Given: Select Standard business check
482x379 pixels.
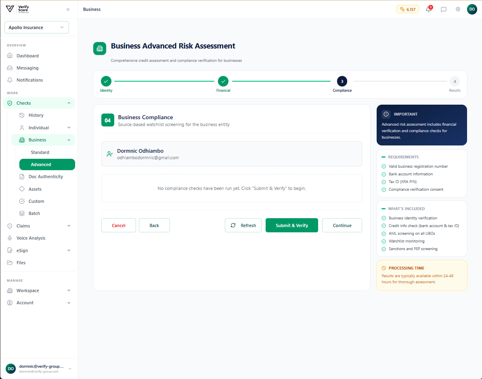Looking at the screenshot, I should 47,152.
